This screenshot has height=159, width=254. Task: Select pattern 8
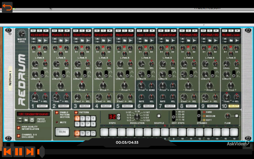pos(93,124)
